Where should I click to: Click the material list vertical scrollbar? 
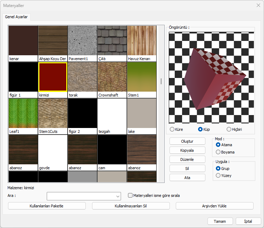click(x=161, y=81)
